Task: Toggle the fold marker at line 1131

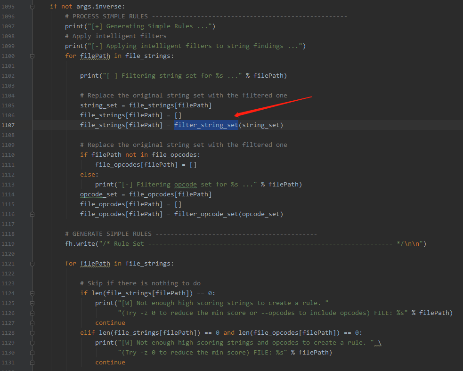Action: pyautogui.click(x=32, y=363)
